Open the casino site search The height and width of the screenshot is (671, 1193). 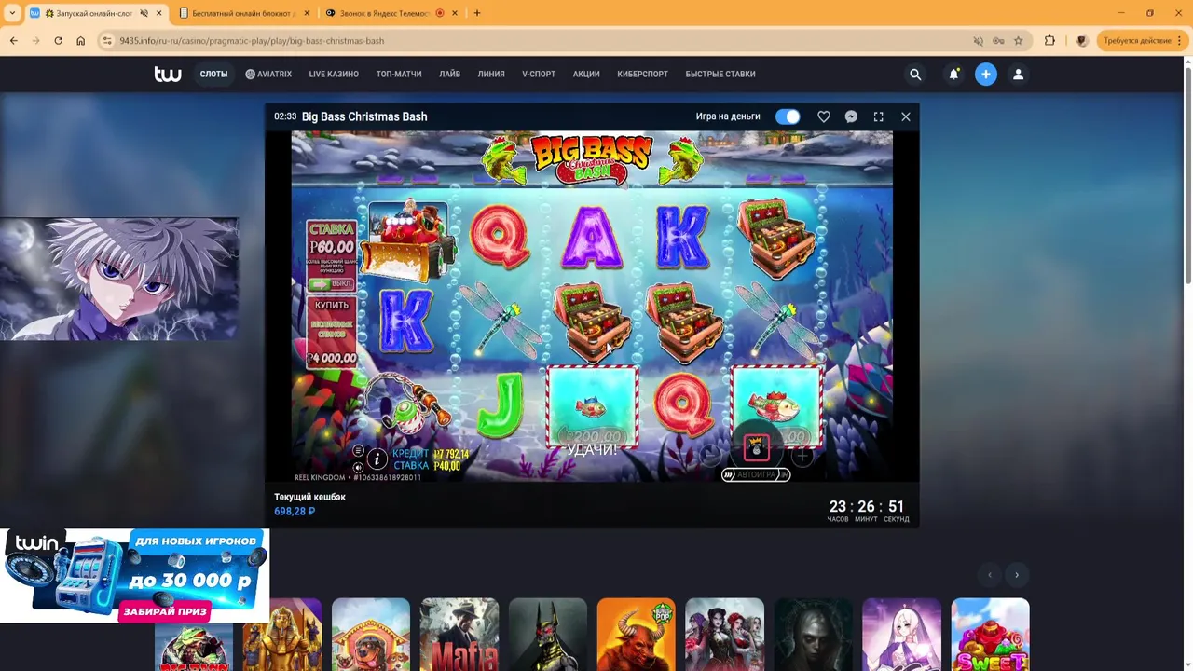915,75
